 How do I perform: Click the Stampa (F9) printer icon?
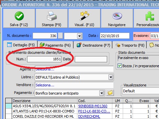52,16
